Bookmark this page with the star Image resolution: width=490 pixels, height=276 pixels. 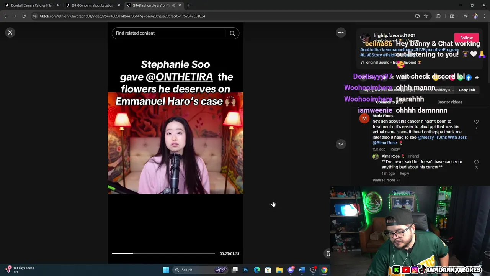(x=425, y=16)
